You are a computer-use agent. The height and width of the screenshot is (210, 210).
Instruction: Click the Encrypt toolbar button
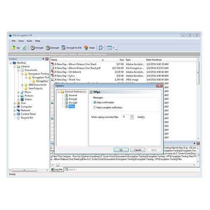click(37, 48)
